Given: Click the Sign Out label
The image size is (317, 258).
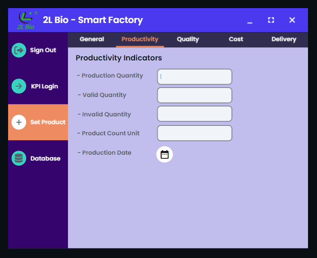Looking at the screenshot, I should pos(43,50).
